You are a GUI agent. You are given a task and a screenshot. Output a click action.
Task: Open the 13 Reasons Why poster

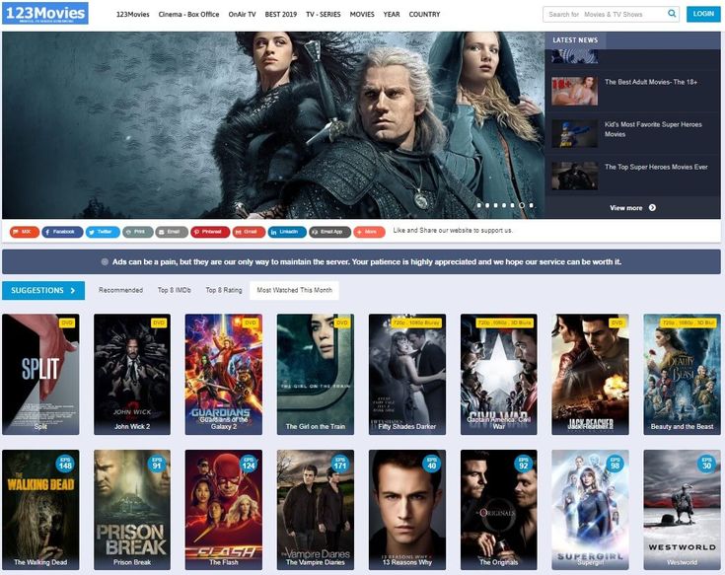coord(407,509)
